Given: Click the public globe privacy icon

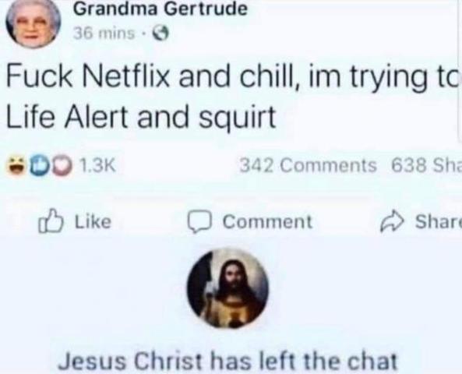Looking at the screenshot, I should [x=160, y=34].
